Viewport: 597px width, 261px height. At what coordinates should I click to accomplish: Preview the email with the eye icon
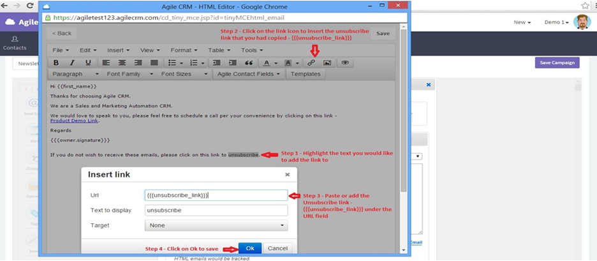[x=345, y=63]
